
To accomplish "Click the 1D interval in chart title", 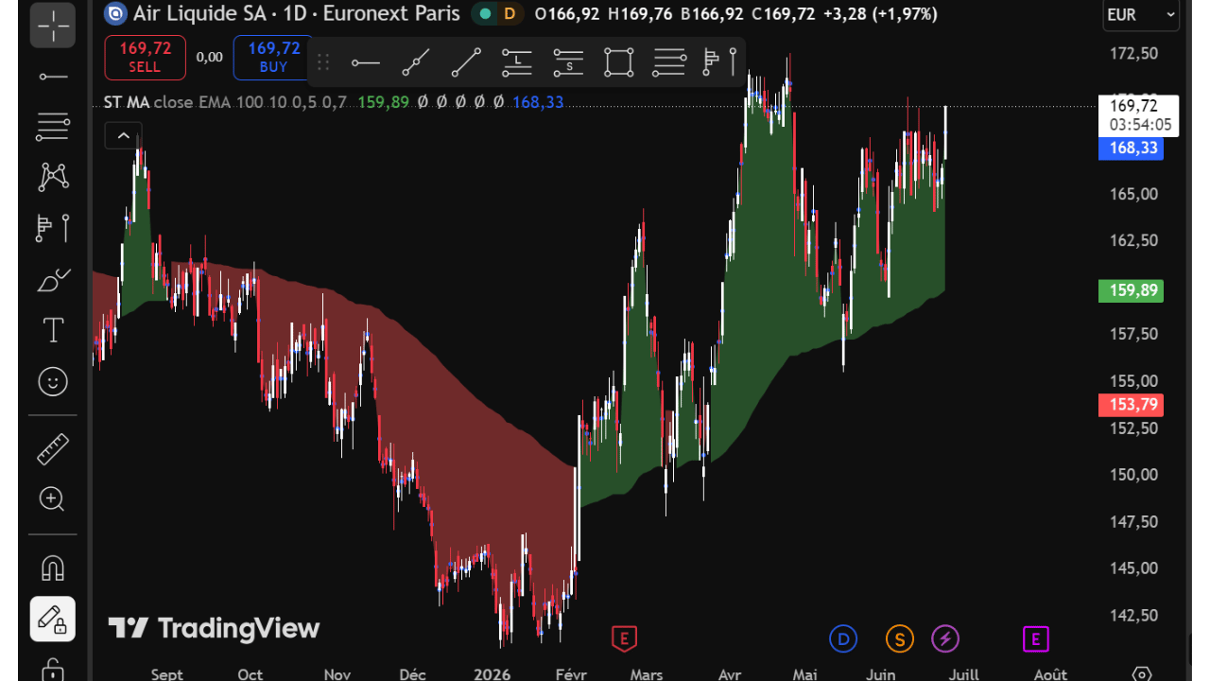I will click(297, 13).
